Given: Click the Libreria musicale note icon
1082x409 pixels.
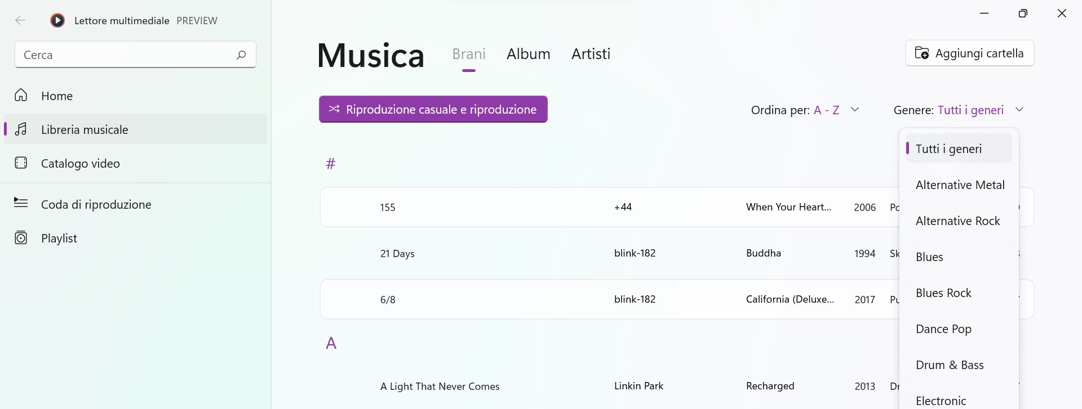Looking at the screenshot, I should (x=21, y=129).
